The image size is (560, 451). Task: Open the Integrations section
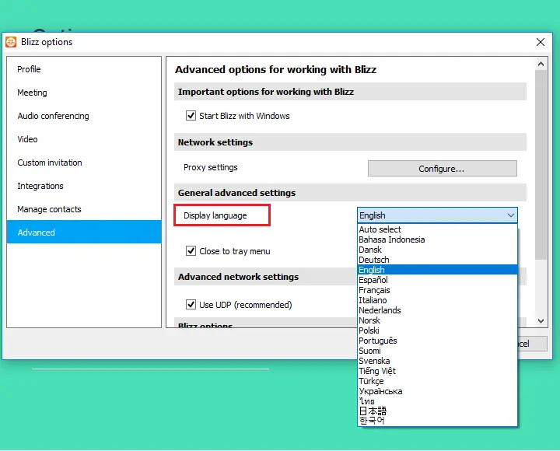(x=84, y=186)
